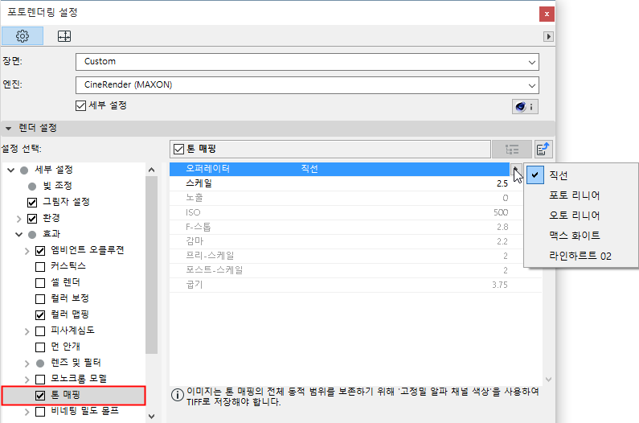The width and height of the screenshot is (639, 423).
Task: Collapse the 렌더 설정 section
Action: point(9,129)
